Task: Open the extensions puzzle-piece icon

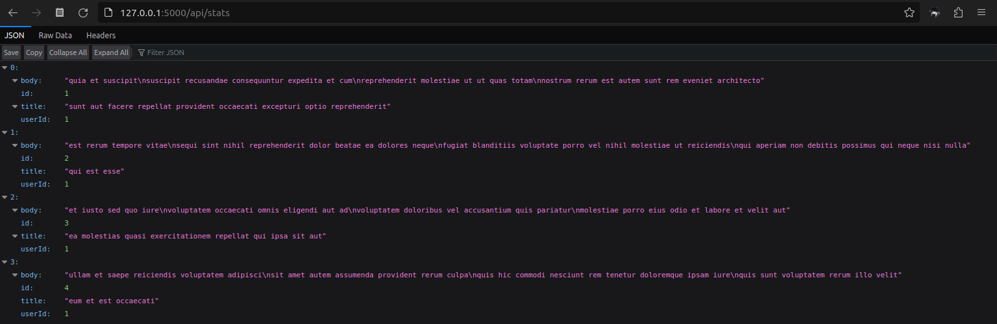Action: pyautogui.click(x=958, y=12)
